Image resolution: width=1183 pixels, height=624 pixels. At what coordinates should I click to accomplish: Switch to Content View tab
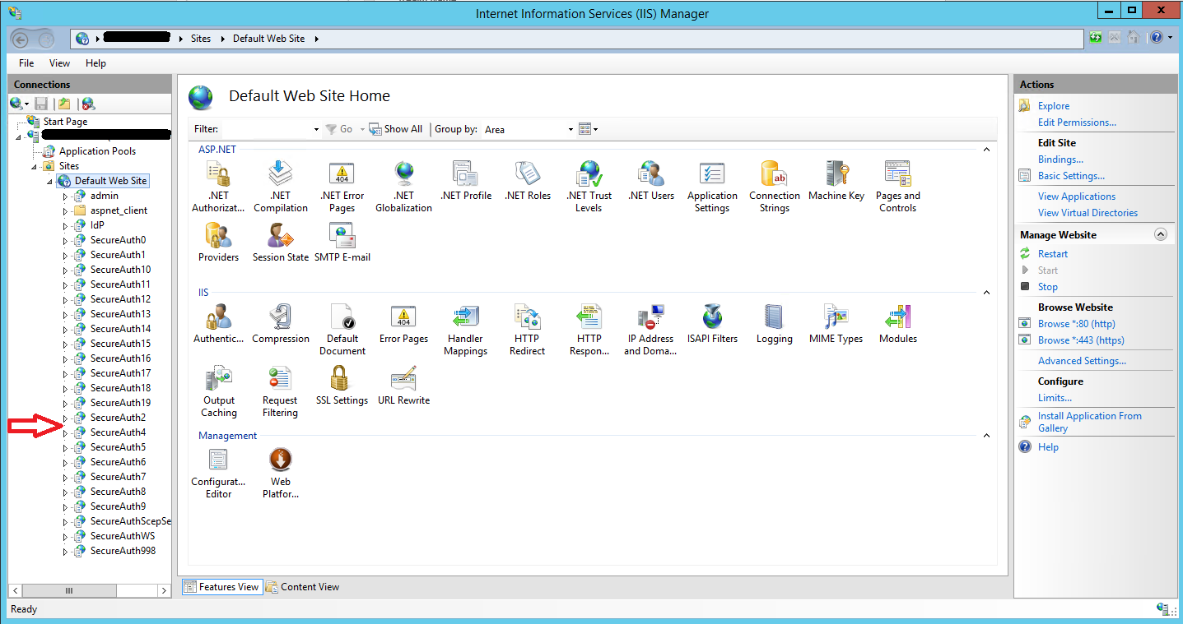tap(302, 587)
